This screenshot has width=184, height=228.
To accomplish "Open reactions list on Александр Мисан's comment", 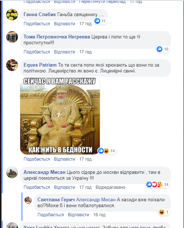I will tap(158, 184).
